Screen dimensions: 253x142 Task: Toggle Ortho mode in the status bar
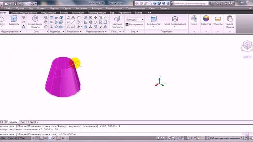pyautogui.click(x=41, y=138)
